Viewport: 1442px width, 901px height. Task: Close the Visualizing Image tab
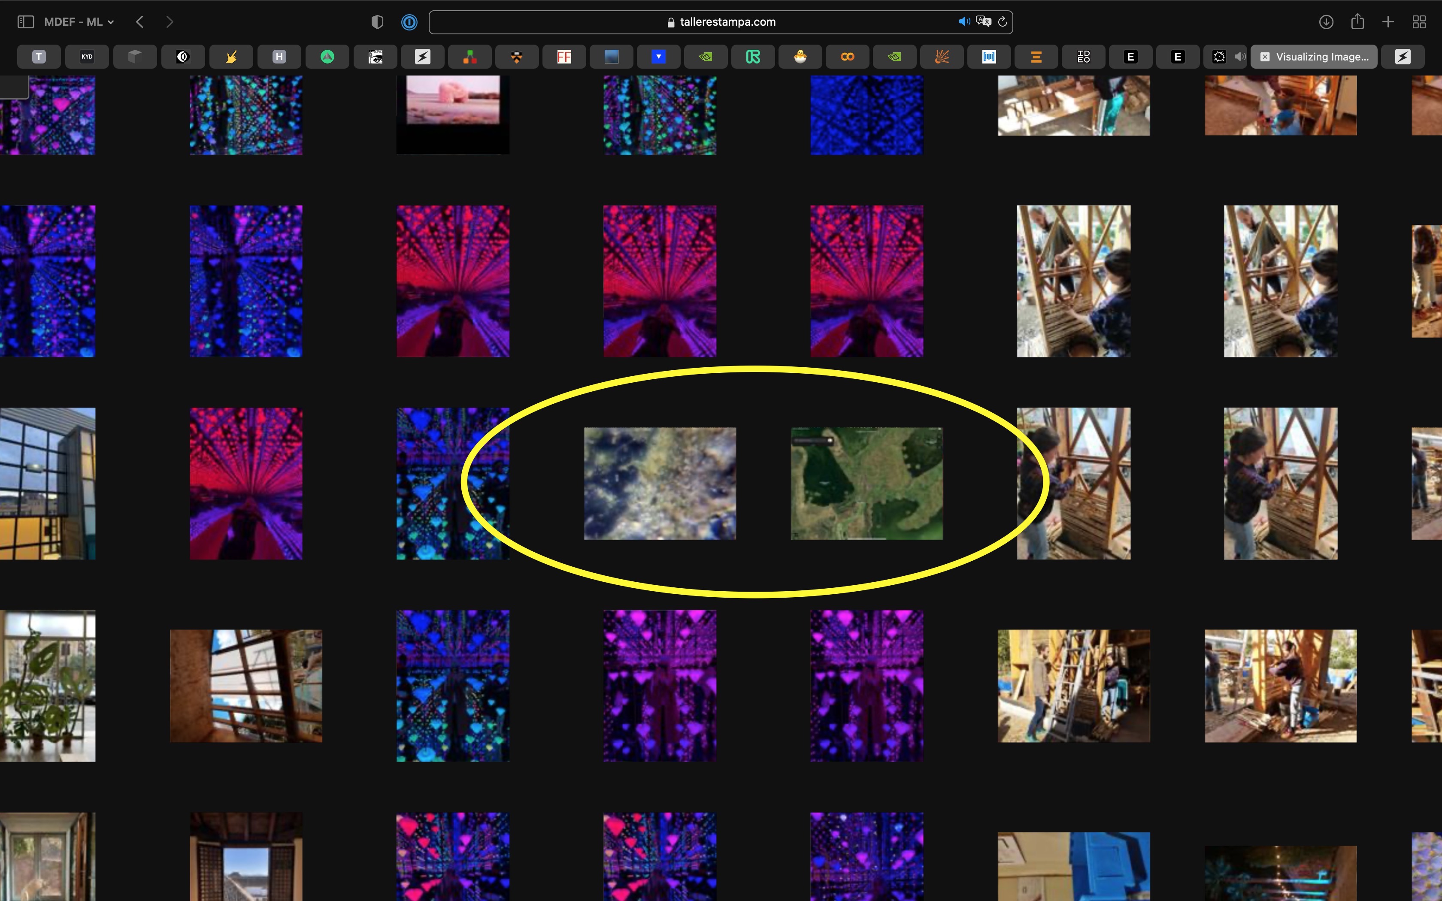pos(1264,57)
